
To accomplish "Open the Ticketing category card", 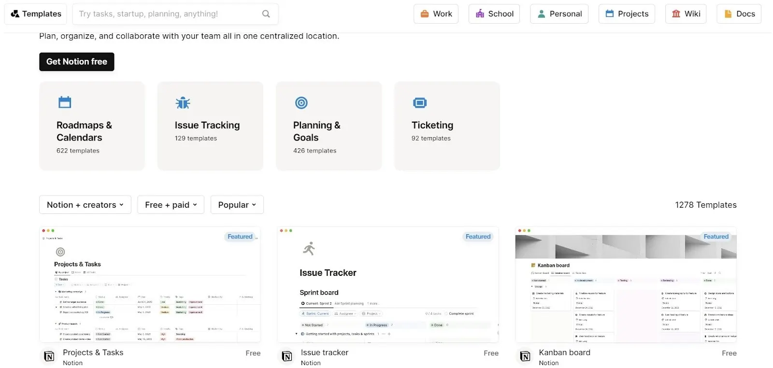I will pos(447,126).
